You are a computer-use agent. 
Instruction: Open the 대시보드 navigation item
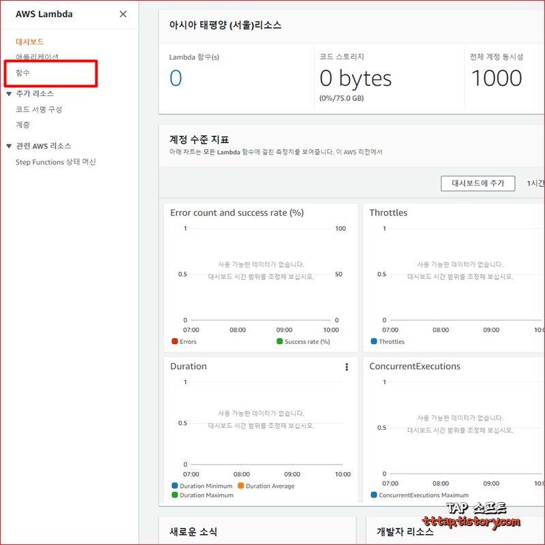pos(30,42)
